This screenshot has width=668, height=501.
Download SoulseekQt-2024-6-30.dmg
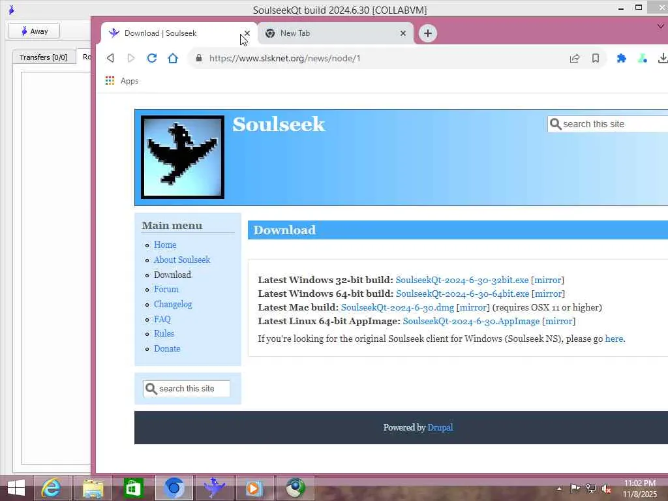pyautogui.click(x=397, y=307)
